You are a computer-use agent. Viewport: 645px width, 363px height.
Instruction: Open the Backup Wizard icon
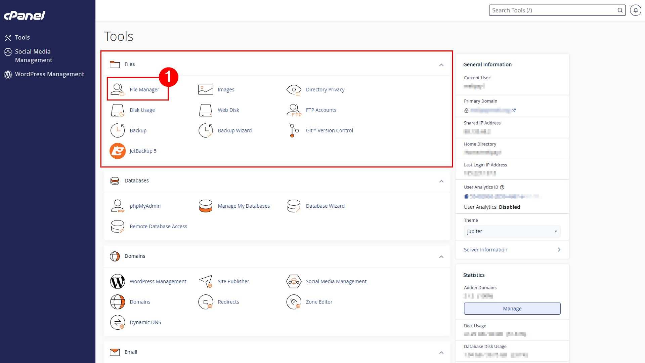(x=206, y=130)
